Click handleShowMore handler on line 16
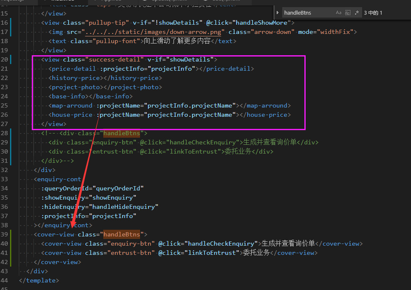This screenshot has height=290, width=411. coord(263,23)
